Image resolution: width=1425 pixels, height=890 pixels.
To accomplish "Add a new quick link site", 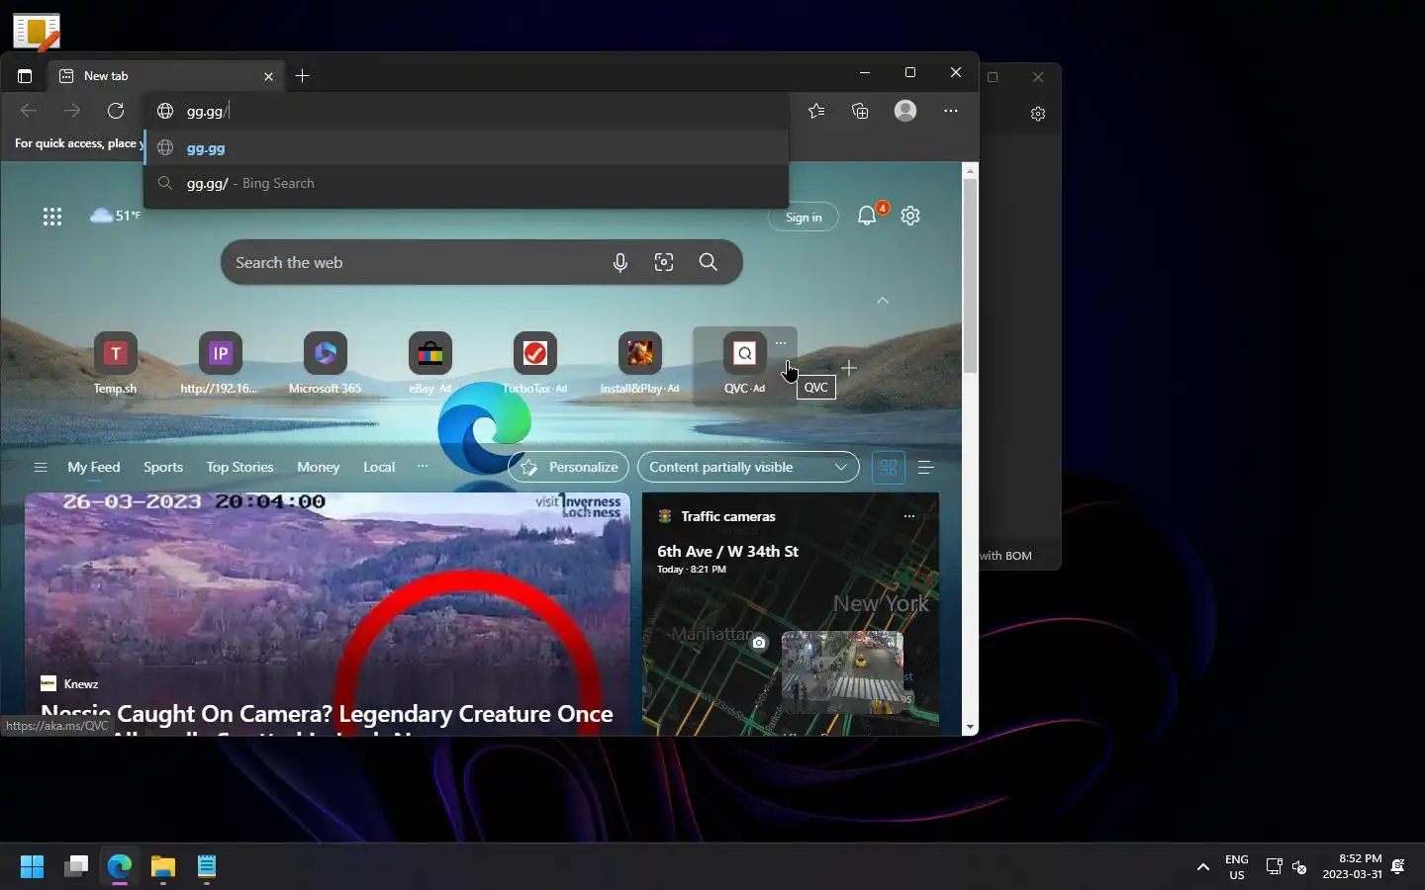I will pyautogui.click(x=848, y=368).
